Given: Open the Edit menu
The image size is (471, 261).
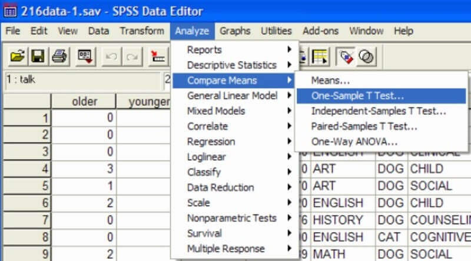Looking at the screenshot, I should 39,31.
